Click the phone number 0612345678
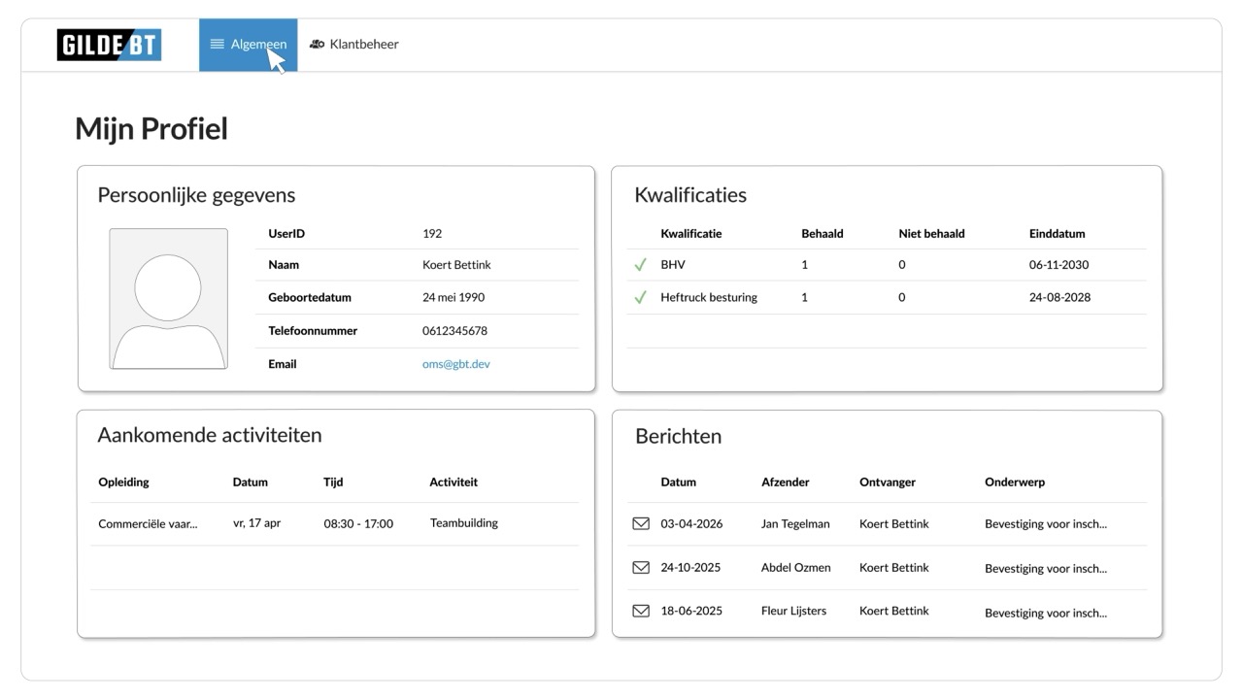The height and width of the screenshot is (699, 1243). click(455, 331)
